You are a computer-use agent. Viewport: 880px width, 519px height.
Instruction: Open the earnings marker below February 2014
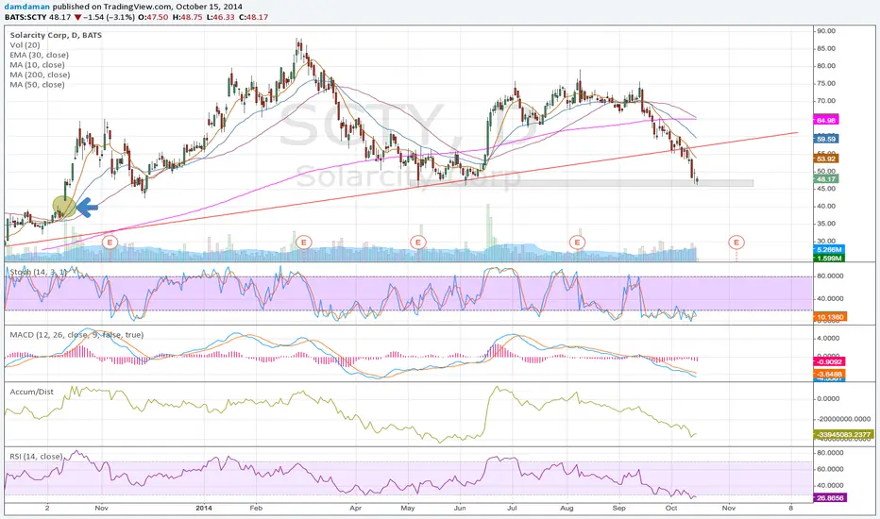click(304, 243)
